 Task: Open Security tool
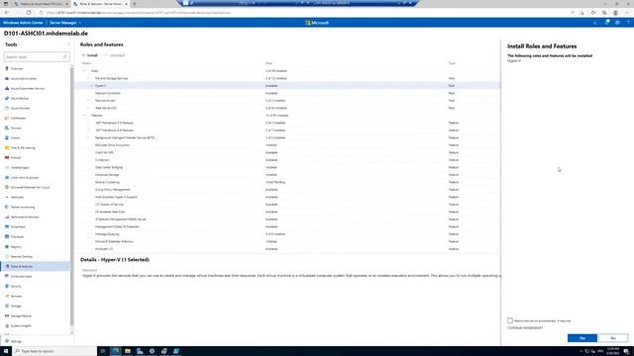click(x=16, y=286)
